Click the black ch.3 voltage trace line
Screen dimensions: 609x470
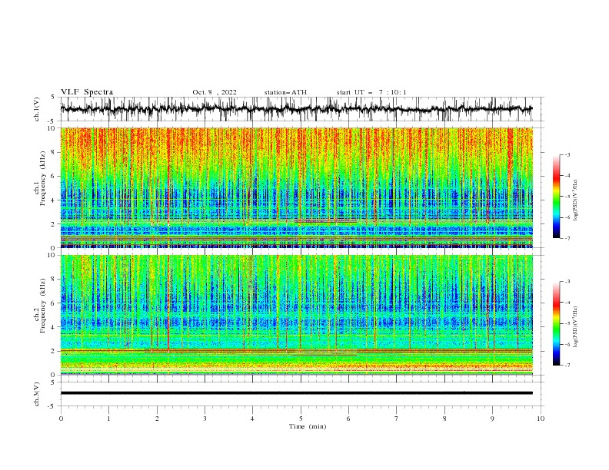click(x=297, y=393)
